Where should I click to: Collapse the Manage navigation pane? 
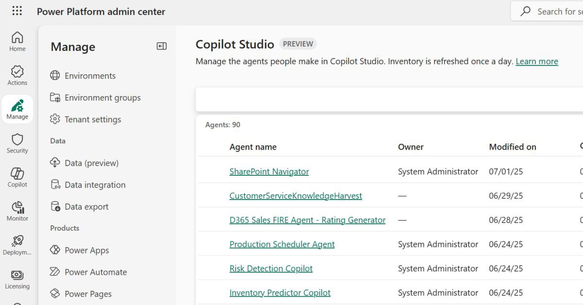pyautogui.click(x=161, y=46)
